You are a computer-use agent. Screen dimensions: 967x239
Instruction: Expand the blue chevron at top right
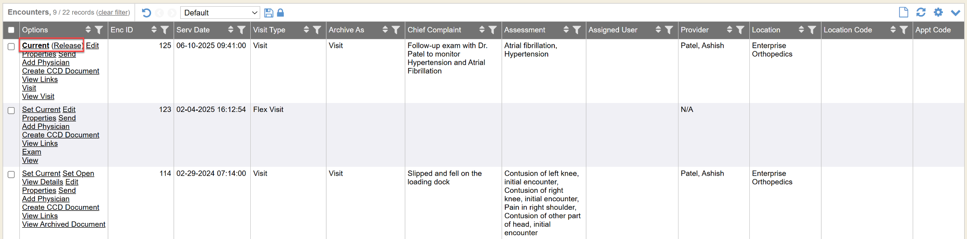pyautogui.click(x=956, y=13)
